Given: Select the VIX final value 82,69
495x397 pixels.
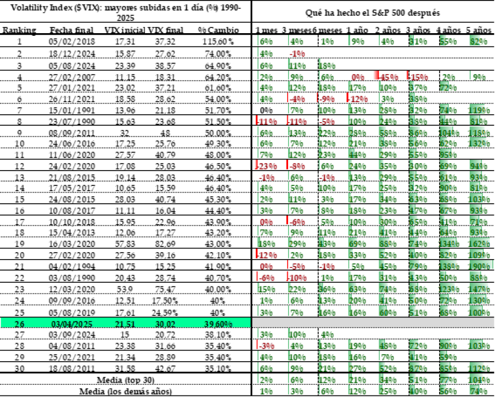Looking at the screenshot, I should pos(165,244).
